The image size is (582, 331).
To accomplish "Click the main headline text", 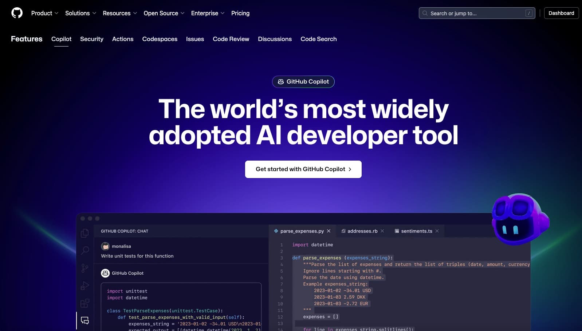I will click(303, 122).
